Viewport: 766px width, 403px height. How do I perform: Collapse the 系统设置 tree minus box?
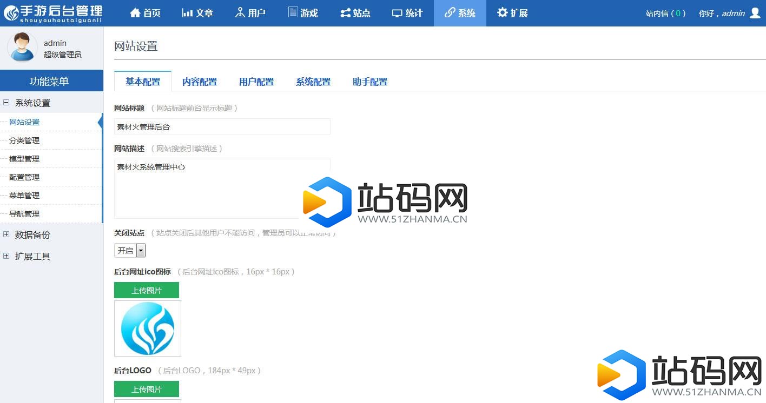(6, 102)
